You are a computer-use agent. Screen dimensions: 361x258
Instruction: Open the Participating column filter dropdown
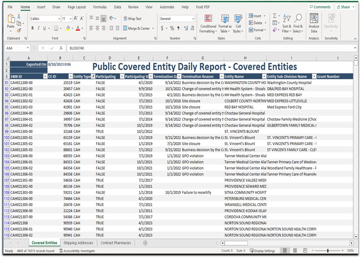pos(122,76)
